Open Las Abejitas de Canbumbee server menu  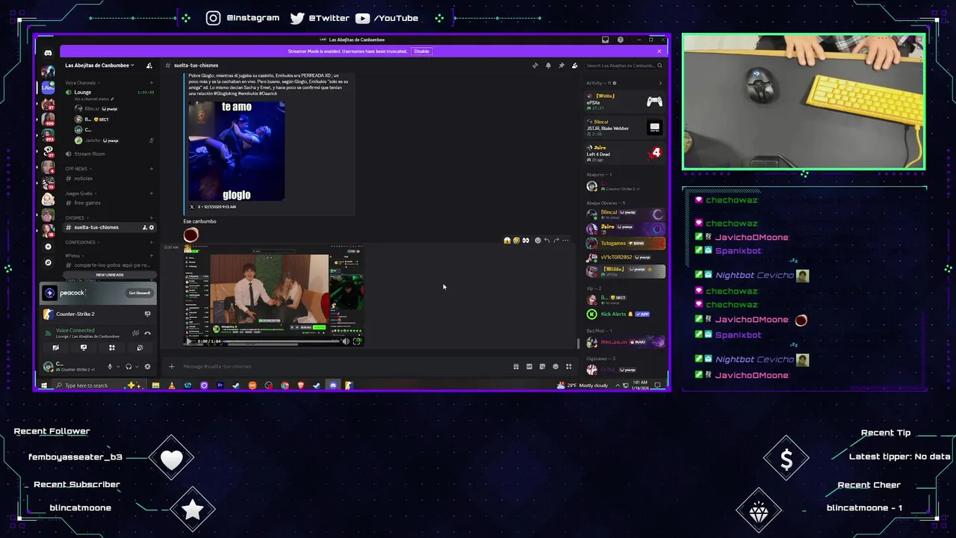[99, 66]
